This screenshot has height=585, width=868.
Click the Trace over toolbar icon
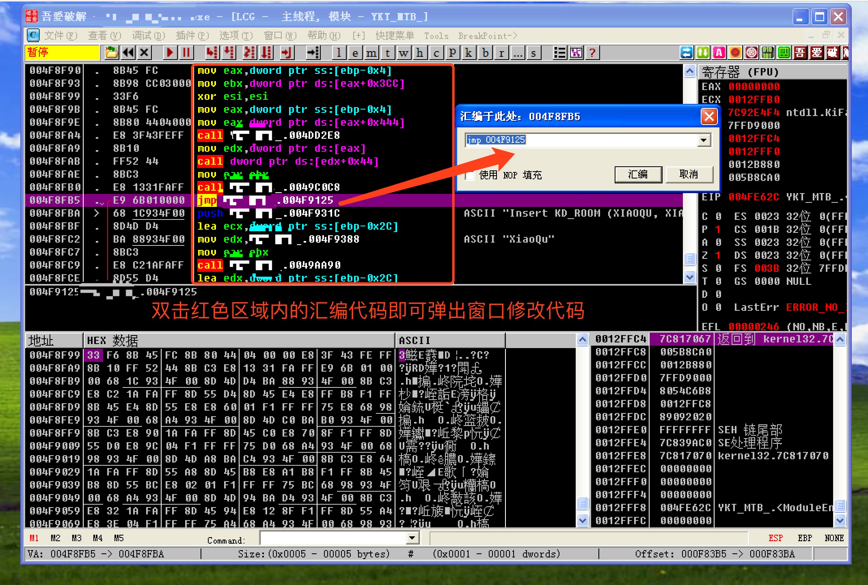point(266,53)
